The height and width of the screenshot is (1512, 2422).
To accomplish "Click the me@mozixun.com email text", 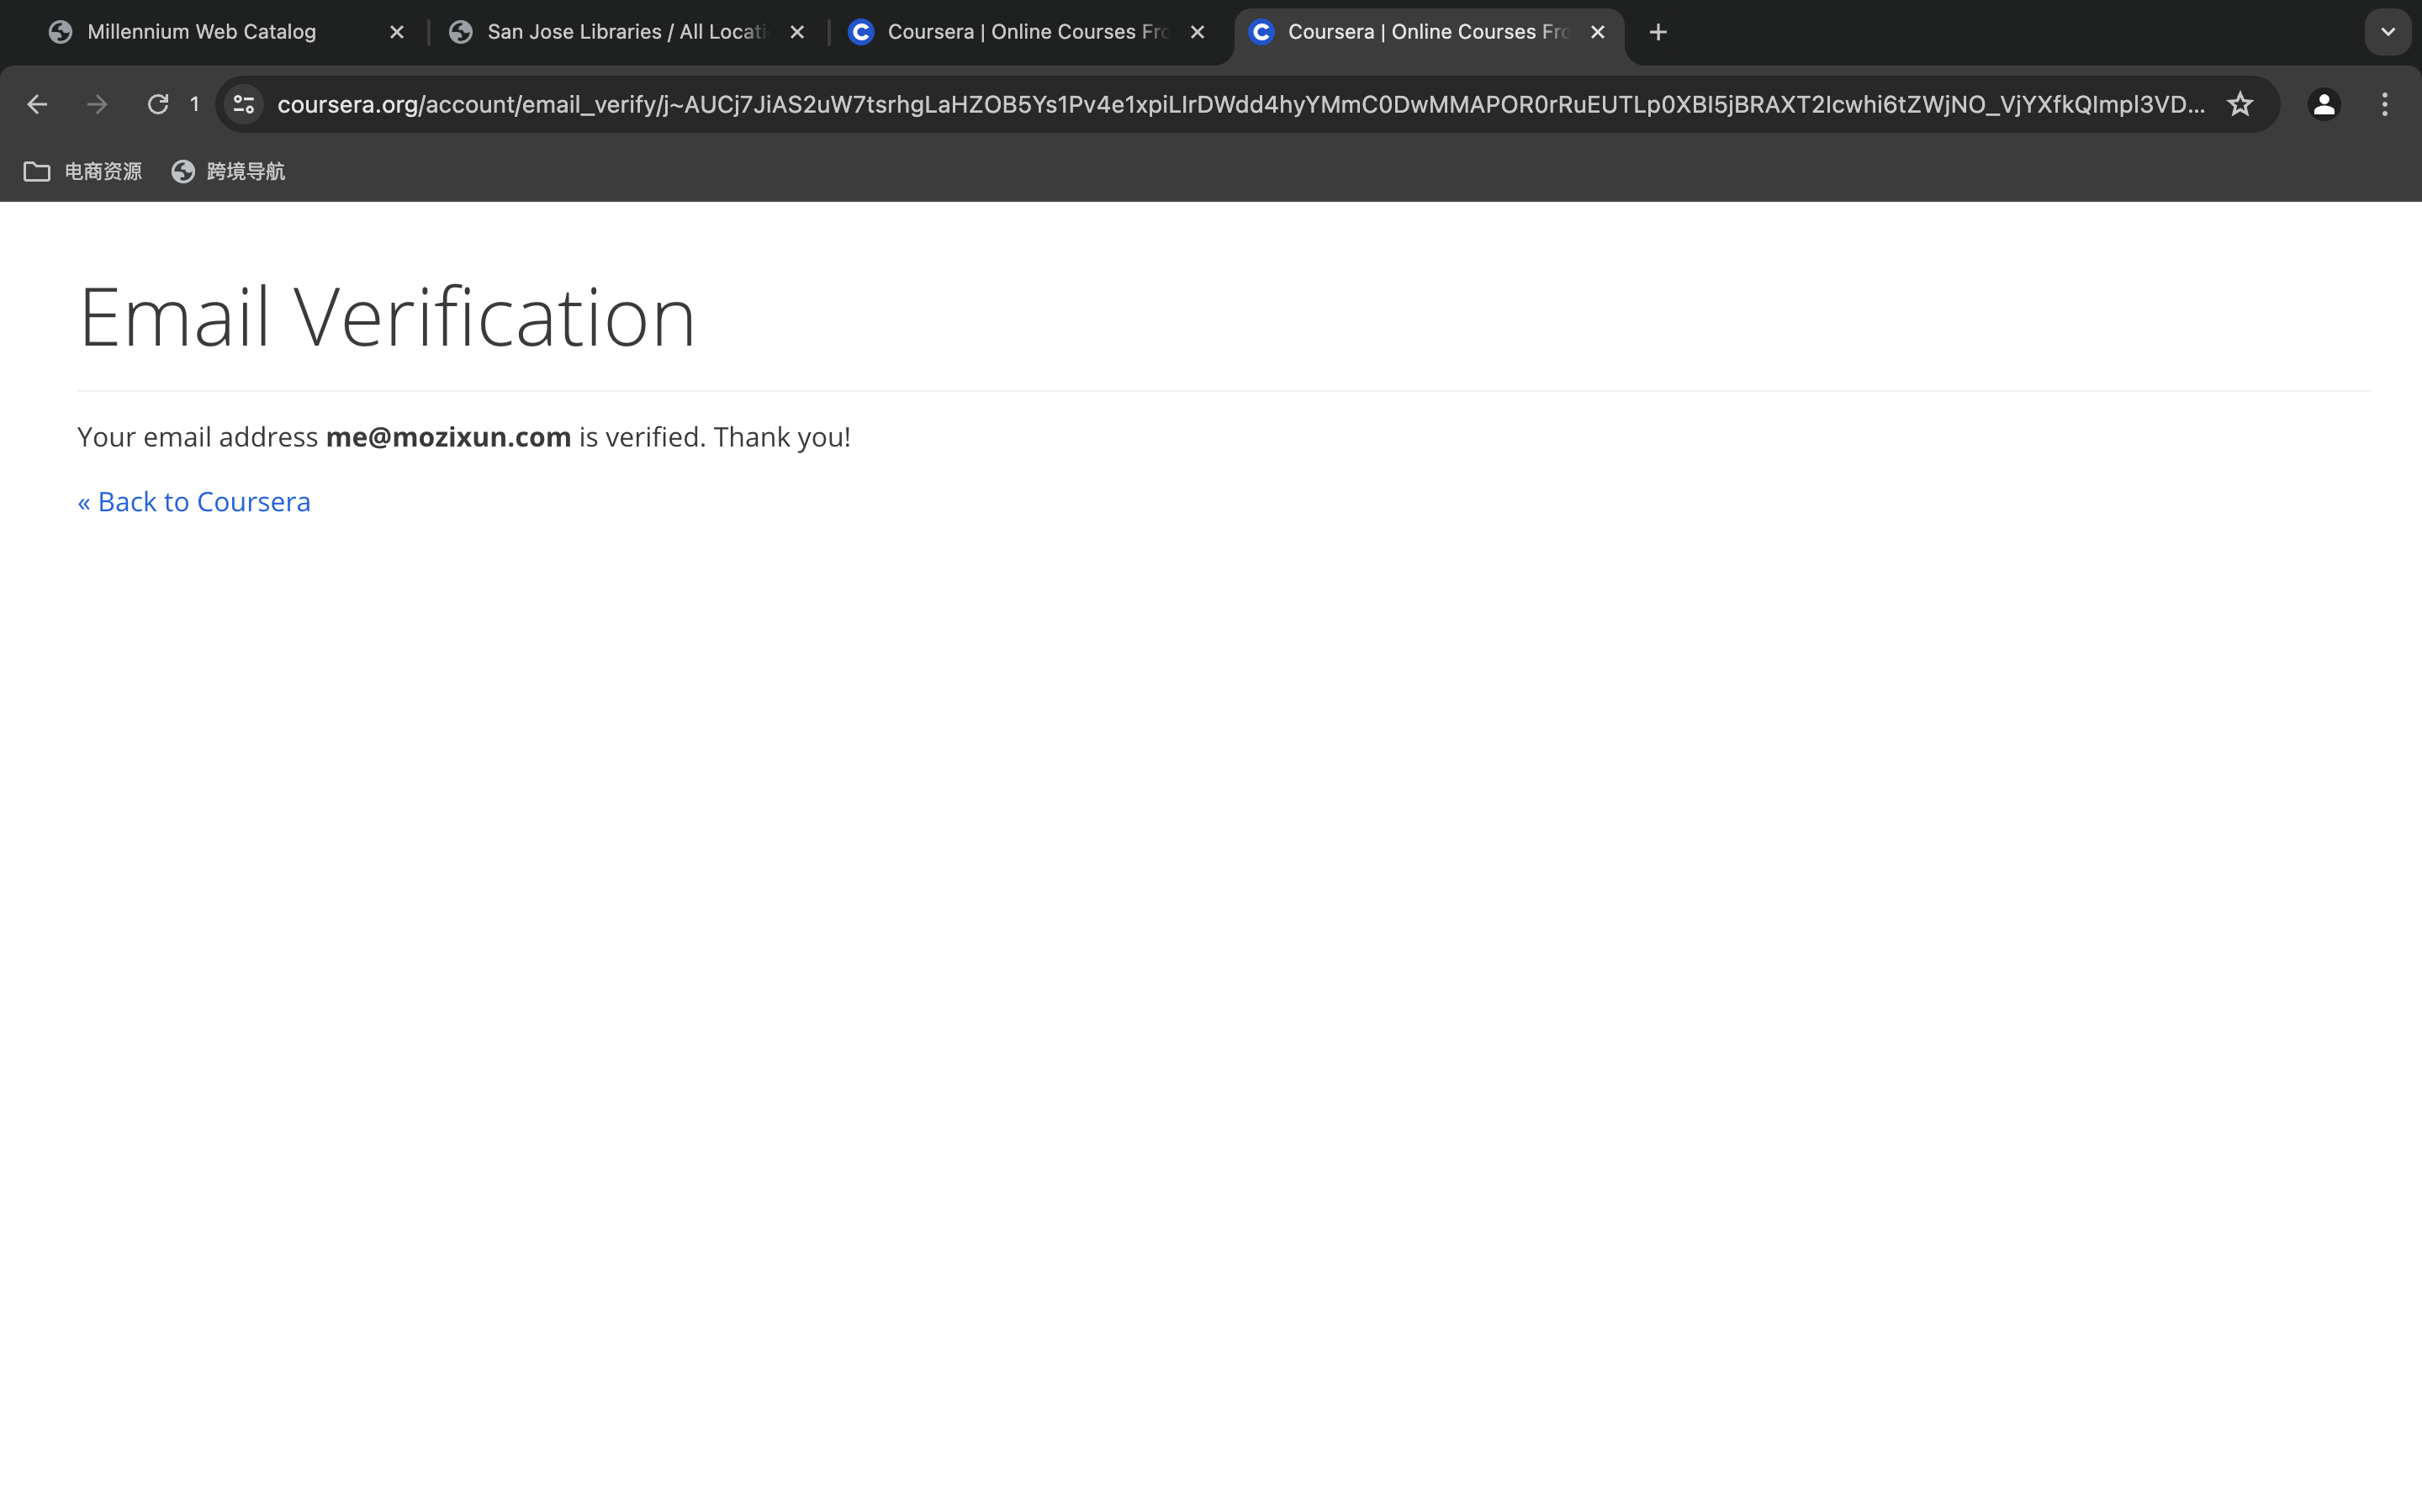I will coord(448,437).
